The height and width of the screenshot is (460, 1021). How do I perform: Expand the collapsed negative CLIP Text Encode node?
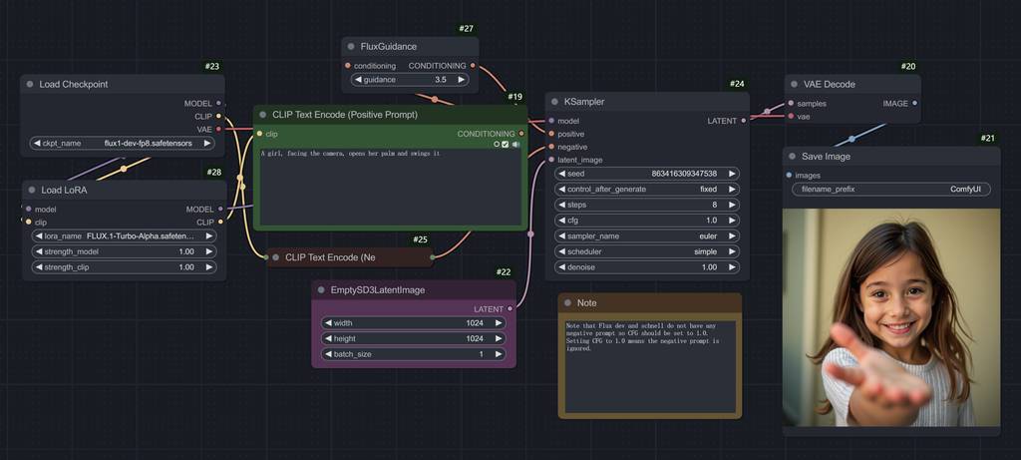coord(275,257)
